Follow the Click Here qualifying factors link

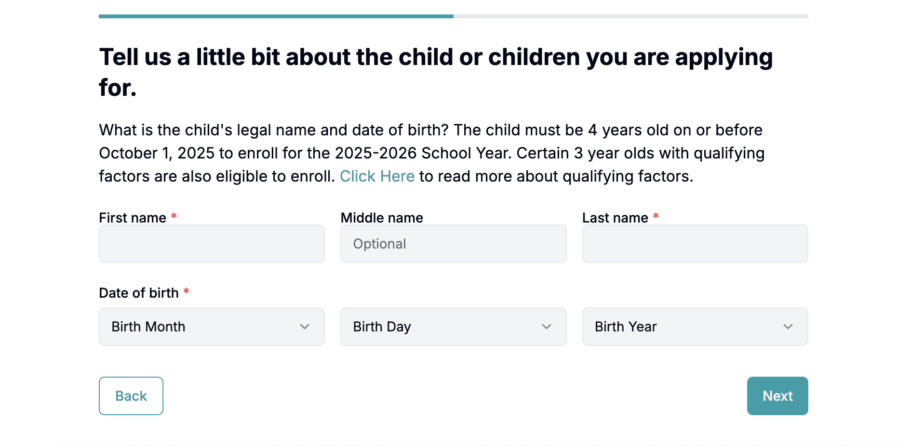coord(377,176)
